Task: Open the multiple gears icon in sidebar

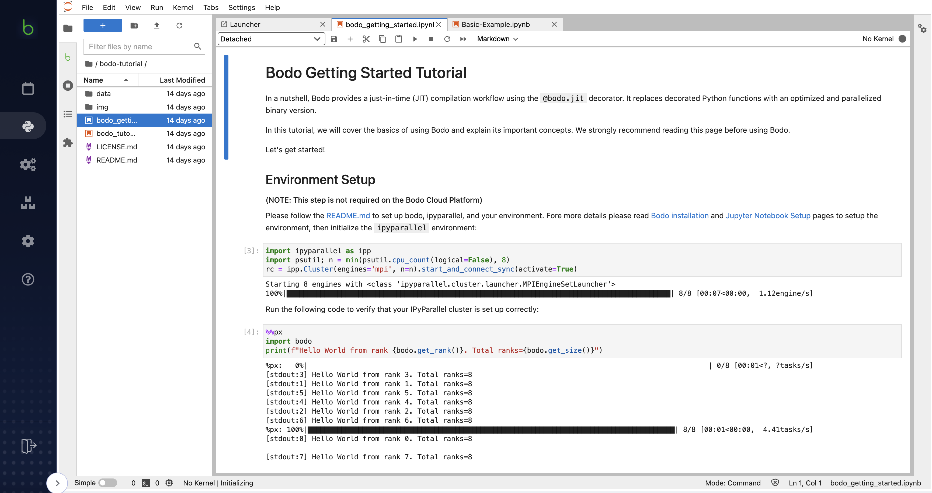Action: tap(28, 165)
